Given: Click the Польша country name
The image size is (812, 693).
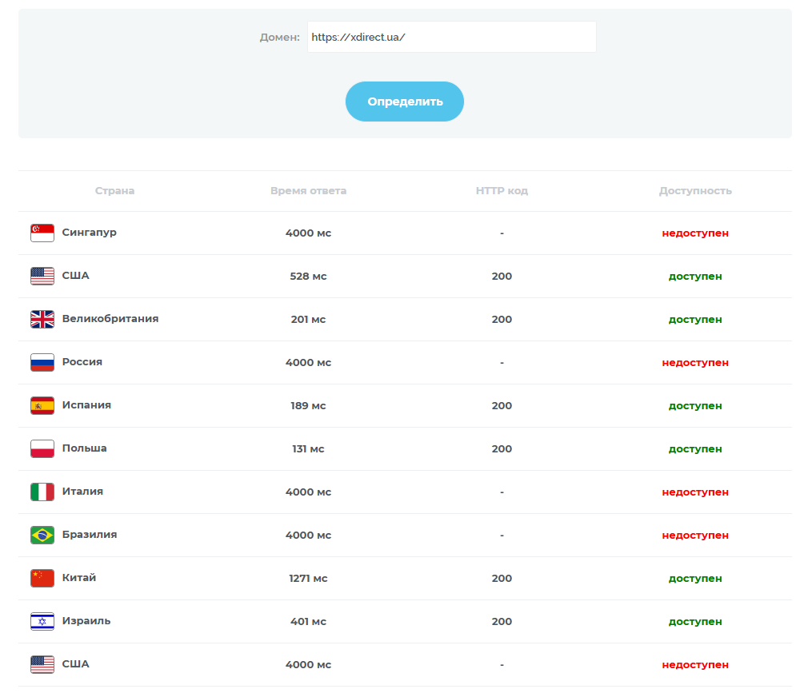Looking at the screenshot, I should click(x=85, y=448).
